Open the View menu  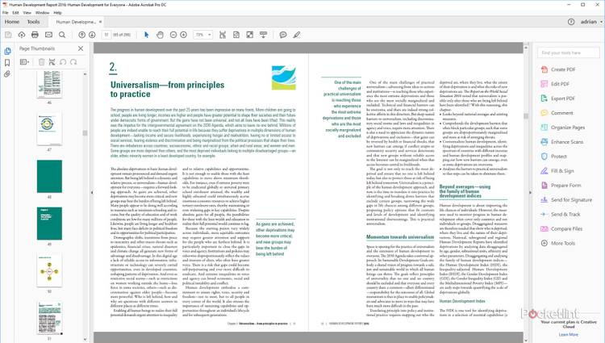pyautogui.click(x=27, y=13)
